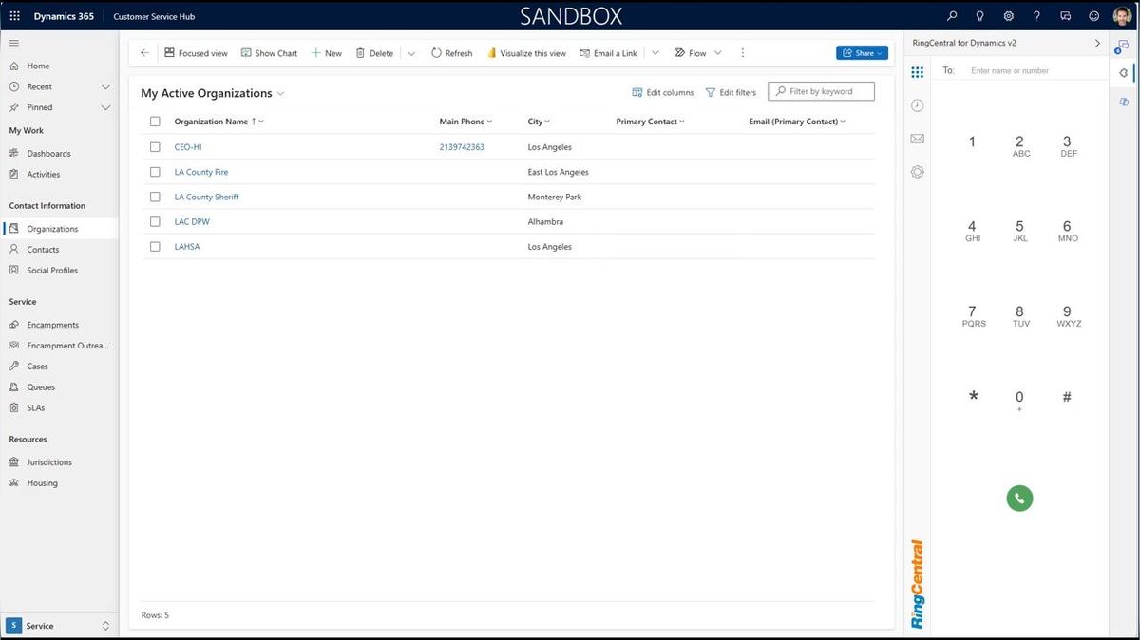The width and height of the screenshot is (1140, 640).
Task: Open the RingCentral dial pad icon
Action: point(917,72)
